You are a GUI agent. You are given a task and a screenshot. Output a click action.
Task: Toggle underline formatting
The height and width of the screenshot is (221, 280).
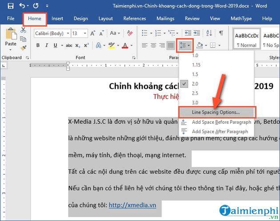click(56, 45)
